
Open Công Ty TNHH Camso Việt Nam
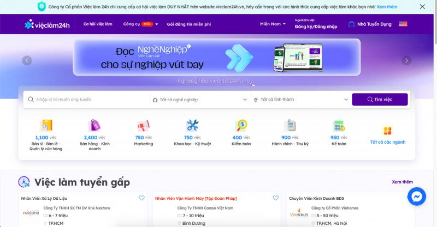point(205,208)
